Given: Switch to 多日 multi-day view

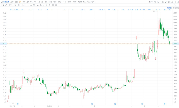Looking at the screenshot, I should coord(16,2).
